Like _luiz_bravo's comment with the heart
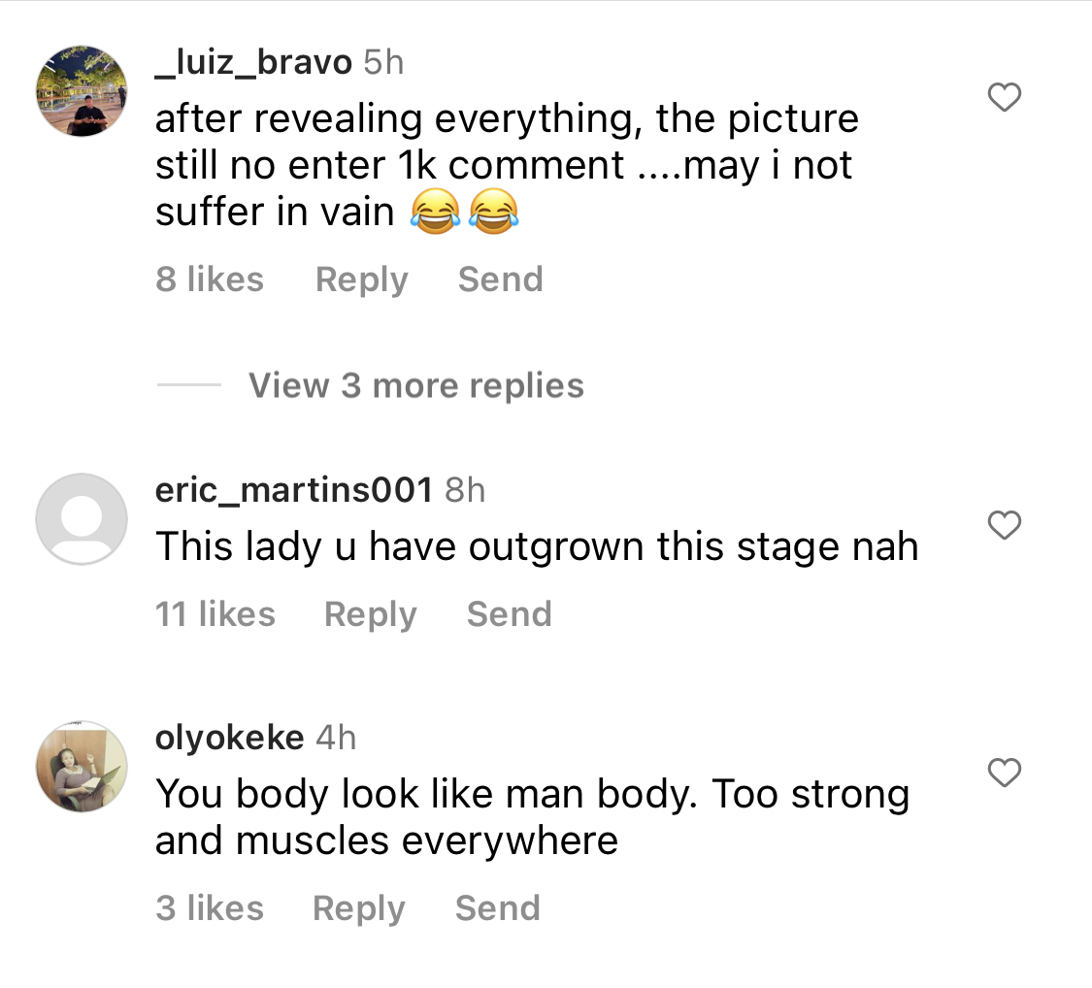The width and height of the screenshot is (1092, 988). (x=1005, y=97)
